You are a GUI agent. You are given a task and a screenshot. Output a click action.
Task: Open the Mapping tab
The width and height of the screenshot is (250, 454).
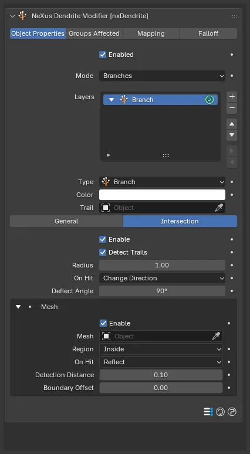click(151, 33)
